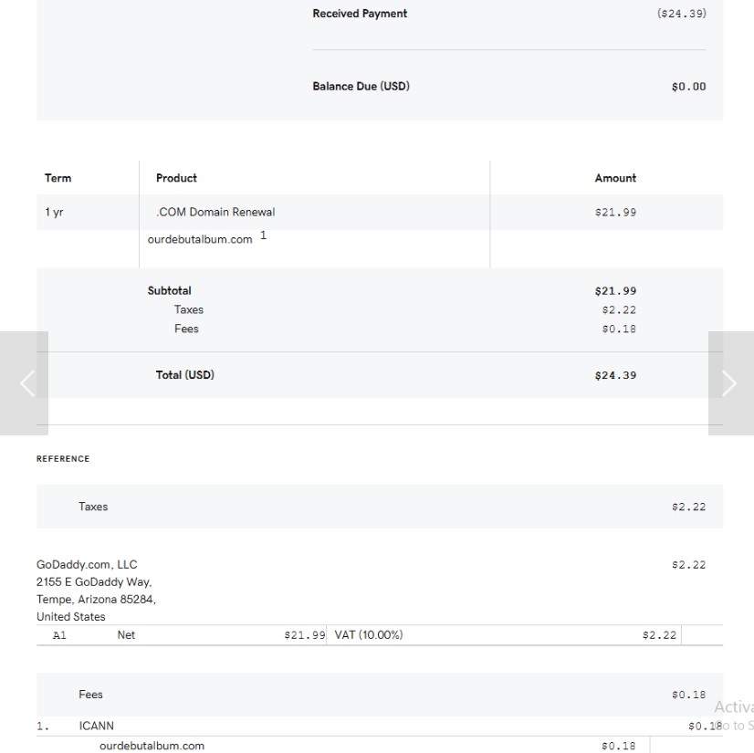The width and height of the screenshot is (754, 753).
Task: Click the previous image arrow
Action: coord(27,383)
